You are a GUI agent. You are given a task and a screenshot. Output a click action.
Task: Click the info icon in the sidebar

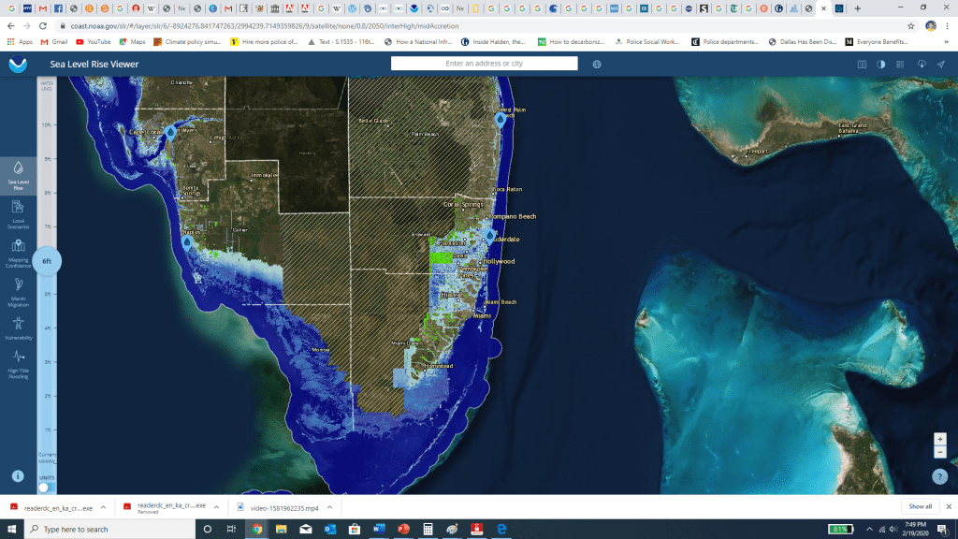[x=18, y=475]
